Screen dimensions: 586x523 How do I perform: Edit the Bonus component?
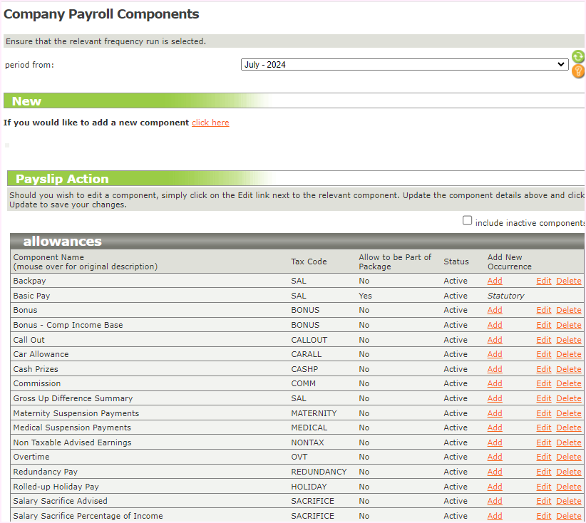point(543,310)
